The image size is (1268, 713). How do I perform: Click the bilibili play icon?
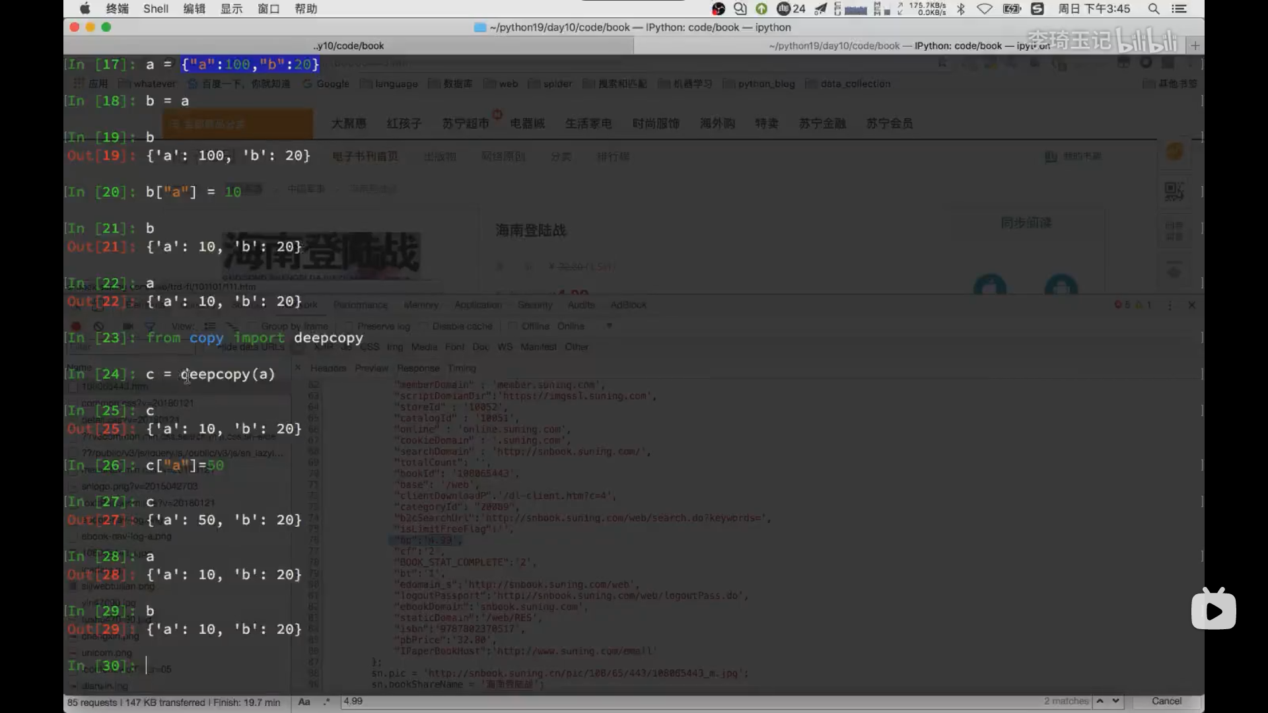point(1213,610)
